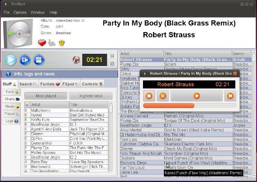257x182 pixels.
Task: Select BeatRadar Jingle ID 3 playlist row
Action: click(x=186, y=125)
